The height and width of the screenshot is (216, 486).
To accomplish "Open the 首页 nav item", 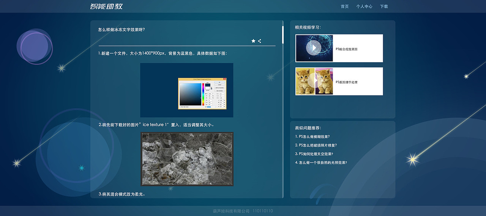I will tap(344, 6).
